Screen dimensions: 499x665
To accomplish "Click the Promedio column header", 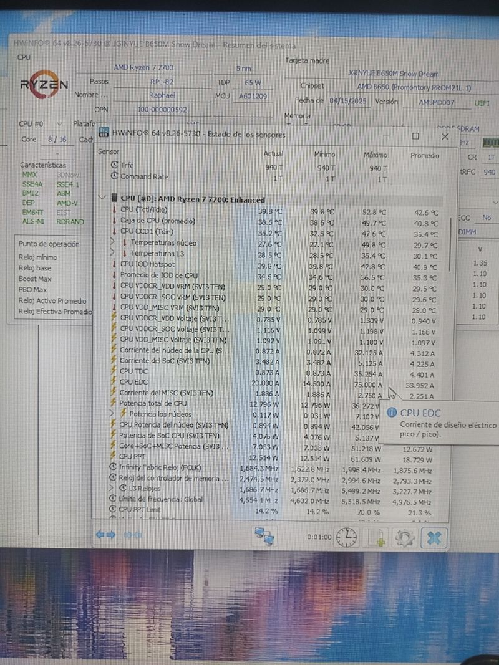I will coord(425,156).
